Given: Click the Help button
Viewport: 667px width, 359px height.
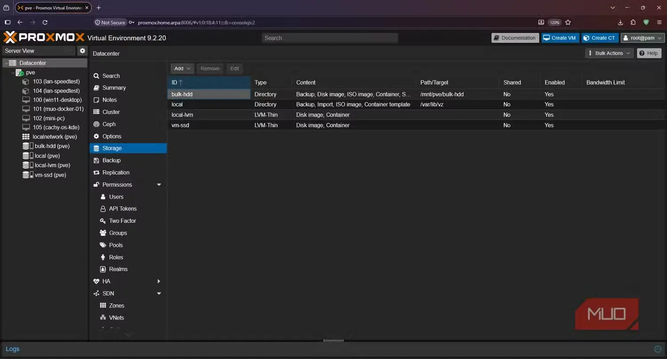Looking at the screenshot, I should (649, 53).
